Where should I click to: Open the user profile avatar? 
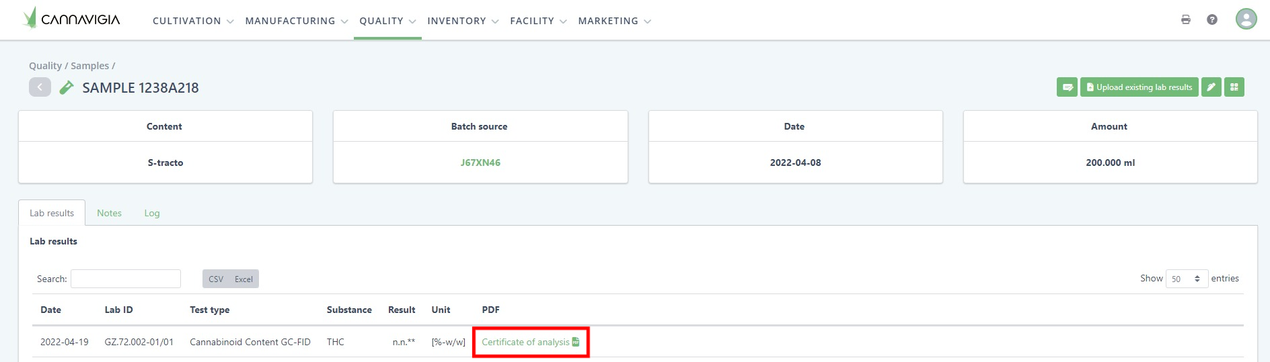(x=1246, y=19)
